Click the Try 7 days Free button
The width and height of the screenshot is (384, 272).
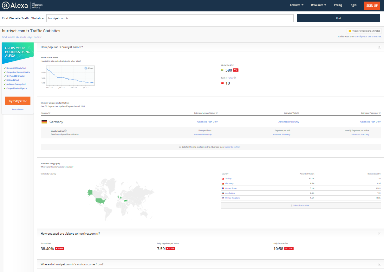[18, 101]
